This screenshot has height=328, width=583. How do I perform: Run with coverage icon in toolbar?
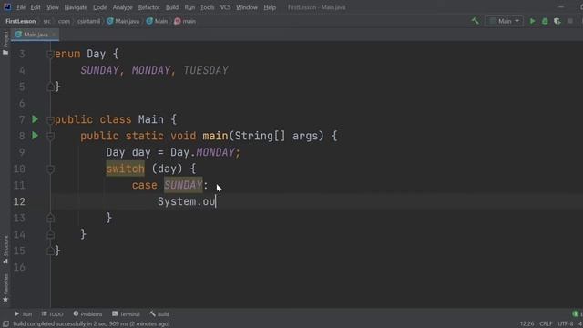(x=557, y=21)
